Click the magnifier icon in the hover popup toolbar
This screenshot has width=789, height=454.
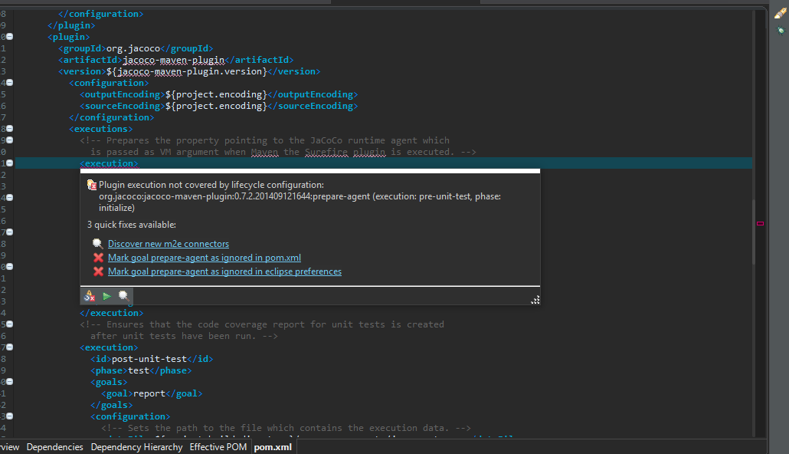coord(124,296)
